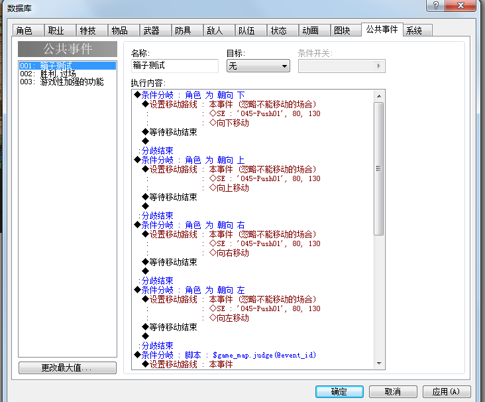
Task: Select the ◇向上移动 command line
Action: tap(229, 188)
